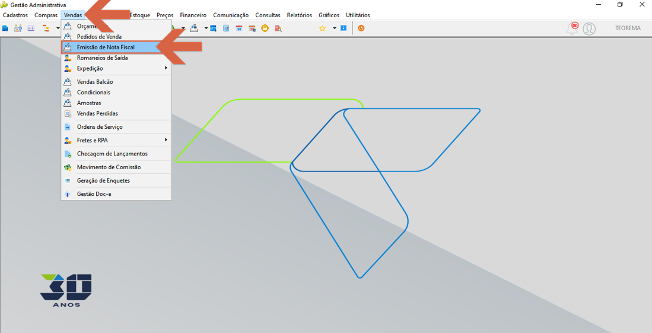The height and width of the screenshot is (333, 652).
Task: Click the cash register toolbar icon
Action: (194, 28)
